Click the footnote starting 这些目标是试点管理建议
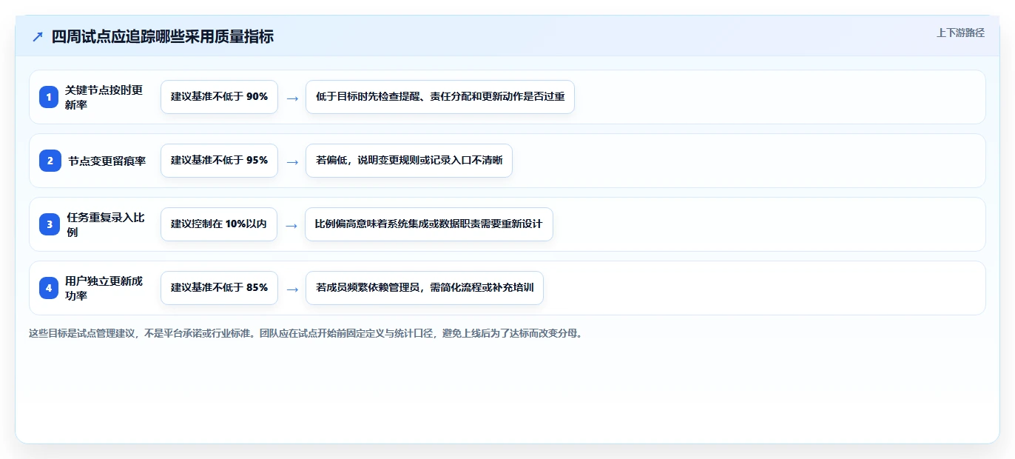The image size is (1015, 459). point(306,333)
